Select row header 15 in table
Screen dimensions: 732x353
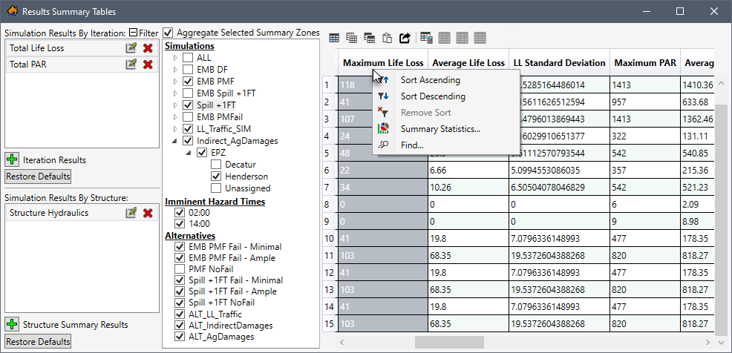pyautogui.click(x=329, y=323)
